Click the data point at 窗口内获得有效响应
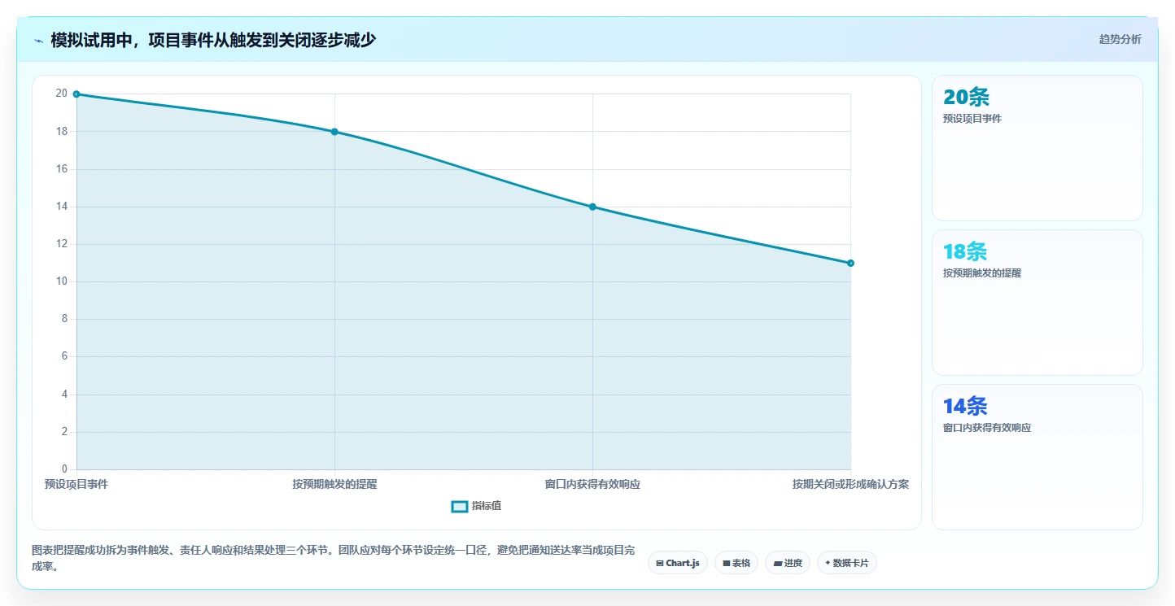This screenshot has height=606, width=1175. coord(592,207)
